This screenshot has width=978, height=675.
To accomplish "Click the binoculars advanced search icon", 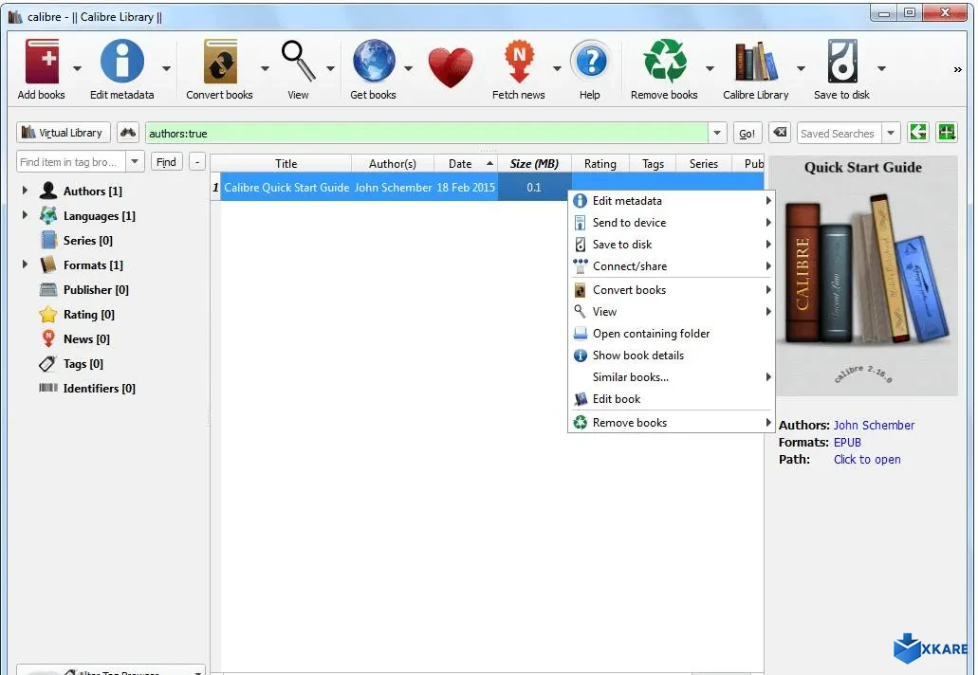I will click(x=128, y=133).
